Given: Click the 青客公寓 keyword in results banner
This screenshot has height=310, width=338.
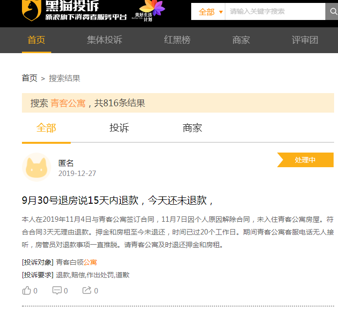Looking at the screenshot, I should click(x=68, y=103).
